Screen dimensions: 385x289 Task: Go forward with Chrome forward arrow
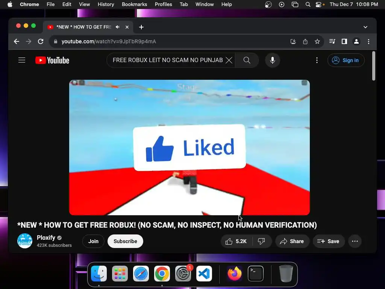[29, 41]
